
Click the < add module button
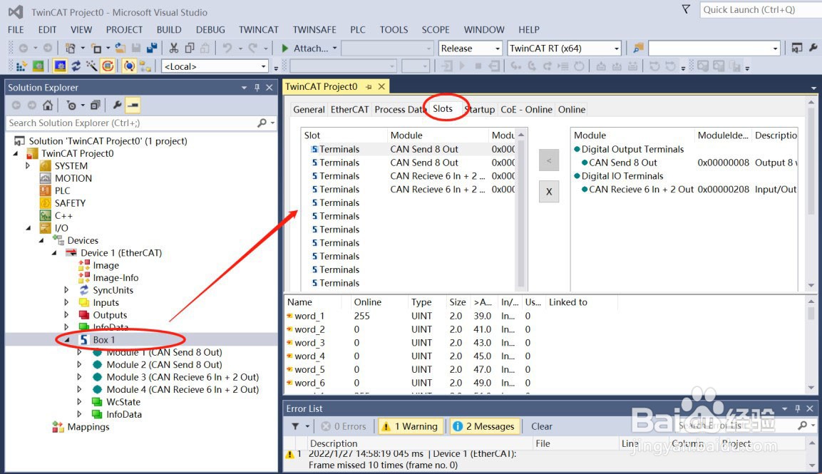(x=549, y=160)
